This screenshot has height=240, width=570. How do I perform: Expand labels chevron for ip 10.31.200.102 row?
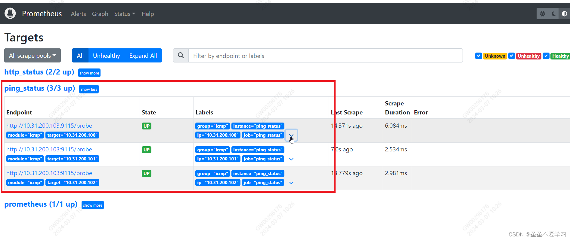[291, 183]
